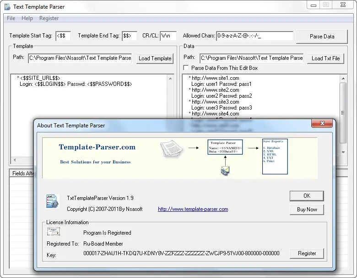
Task: Enable Parse Data From This Edit Box
Action: click(x=186, y=68)
